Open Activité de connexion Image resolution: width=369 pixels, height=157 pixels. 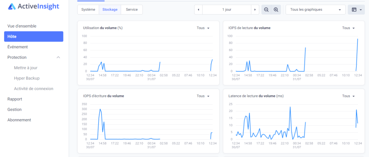click(34, 89)
